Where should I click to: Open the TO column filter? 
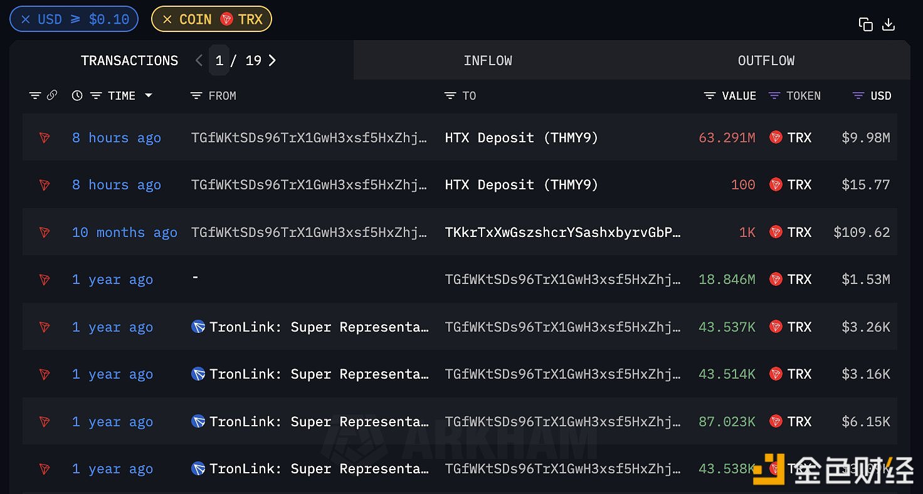pos(450,96)
